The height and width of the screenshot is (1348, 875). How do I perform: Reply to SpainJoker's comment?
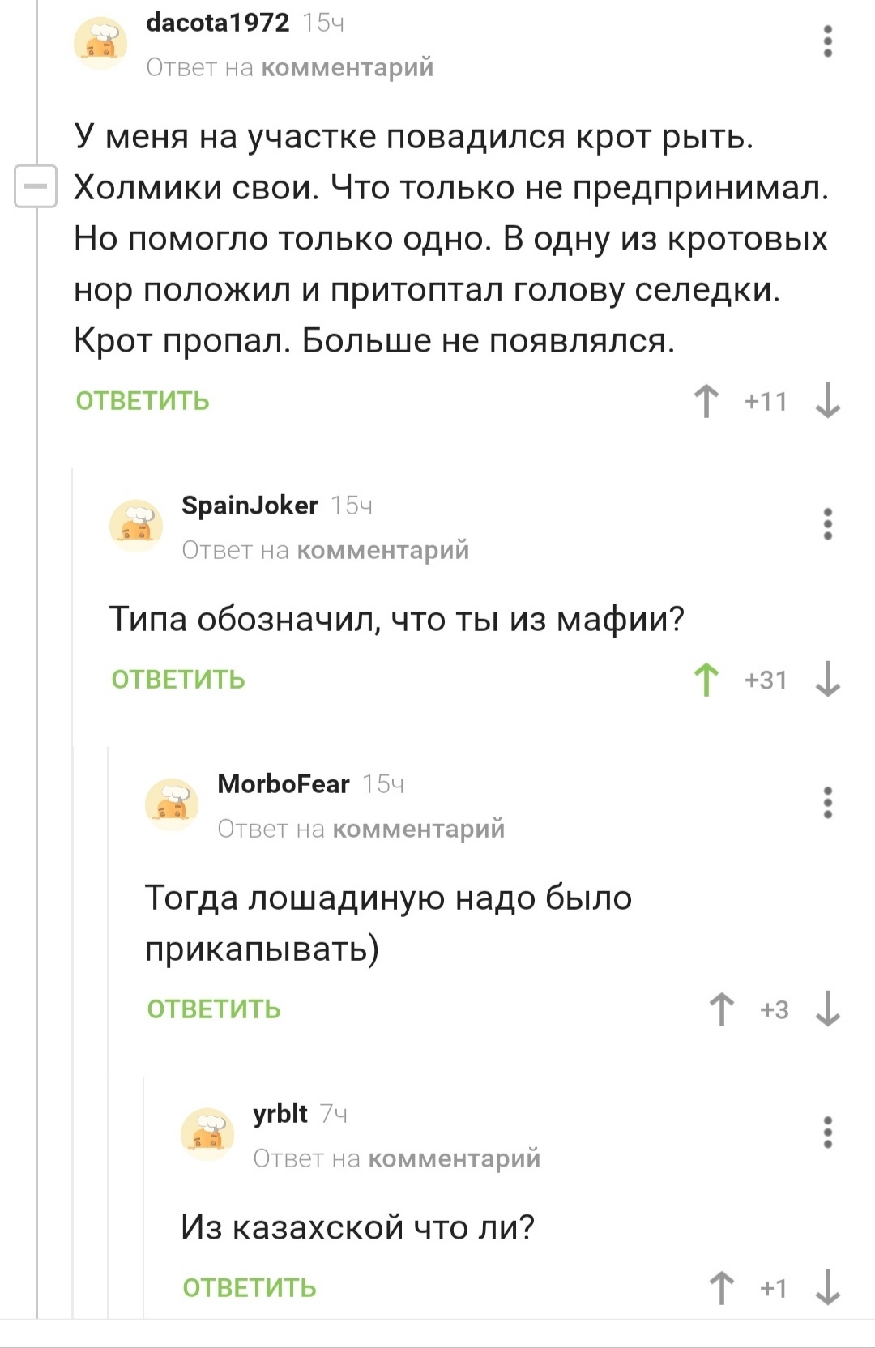(178, 680)
